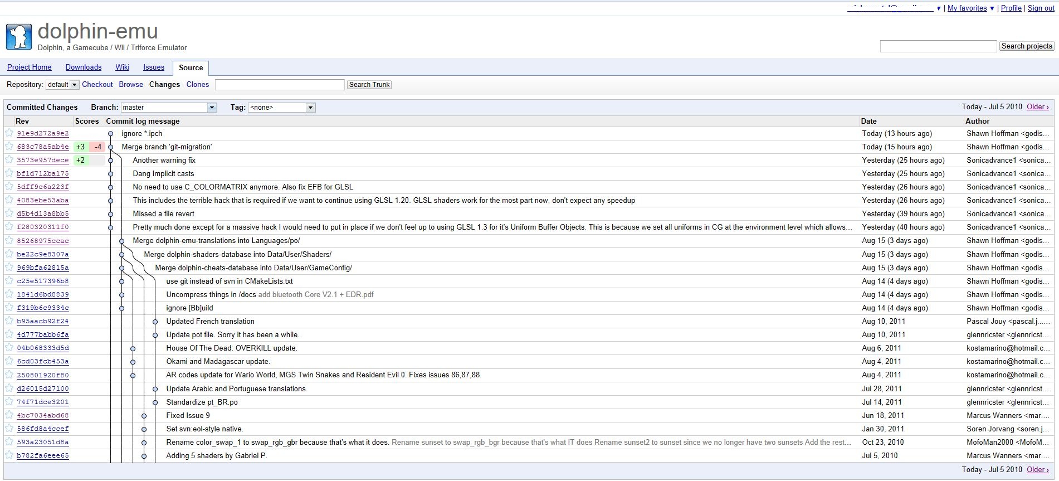Click the Search Trunk button

(369, 85)
